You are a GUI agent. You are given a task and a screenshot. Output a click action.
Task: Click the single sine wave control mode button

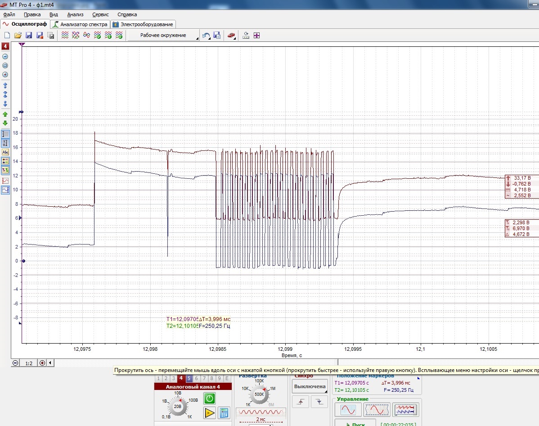(x=348, y=409)
